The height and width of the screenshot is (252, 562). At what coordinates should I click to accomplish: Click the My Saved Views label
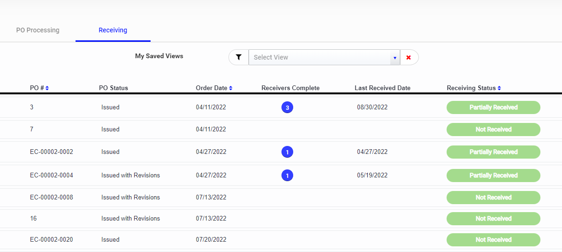coord(159,56)
